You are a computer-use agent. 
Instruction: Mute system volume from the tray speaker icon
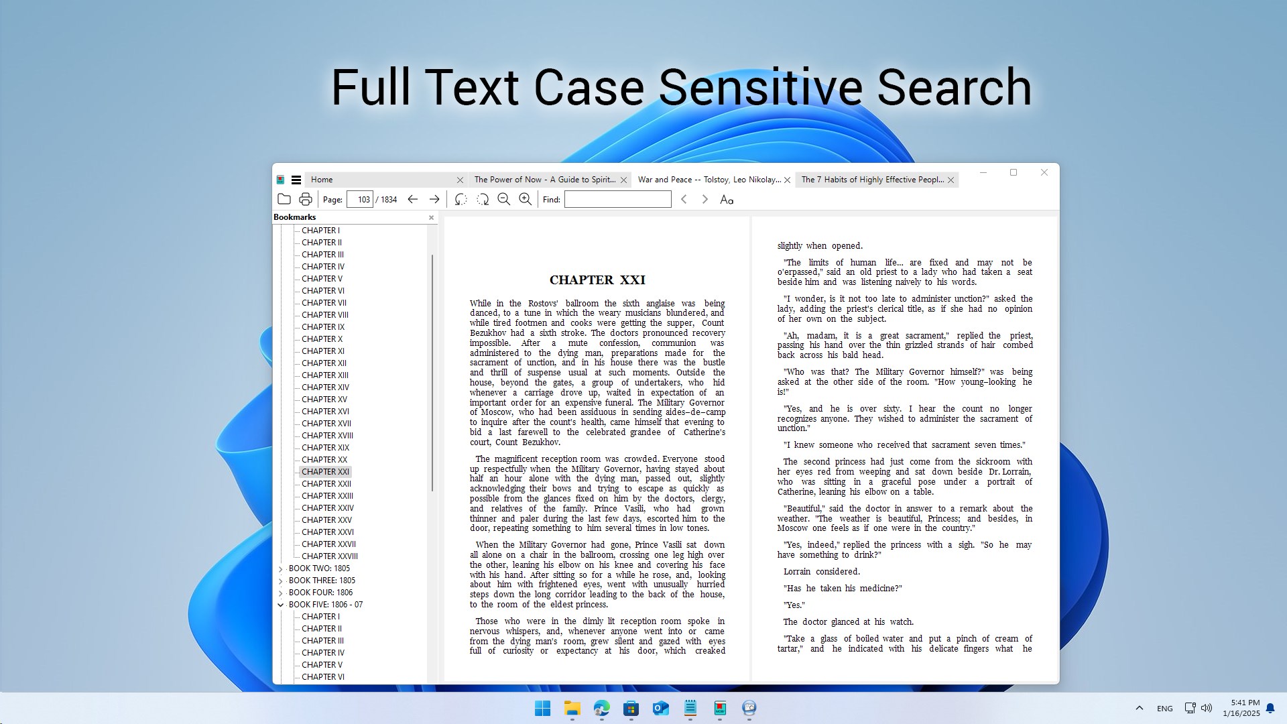pos(1207,708)
